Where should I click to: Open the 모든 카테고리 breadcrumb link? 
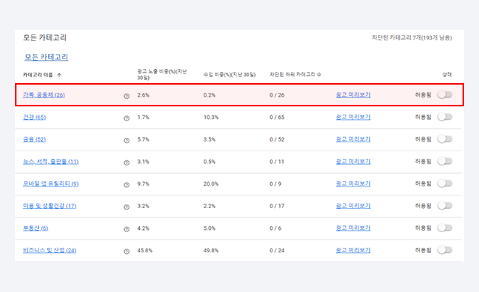pos(46,57)
